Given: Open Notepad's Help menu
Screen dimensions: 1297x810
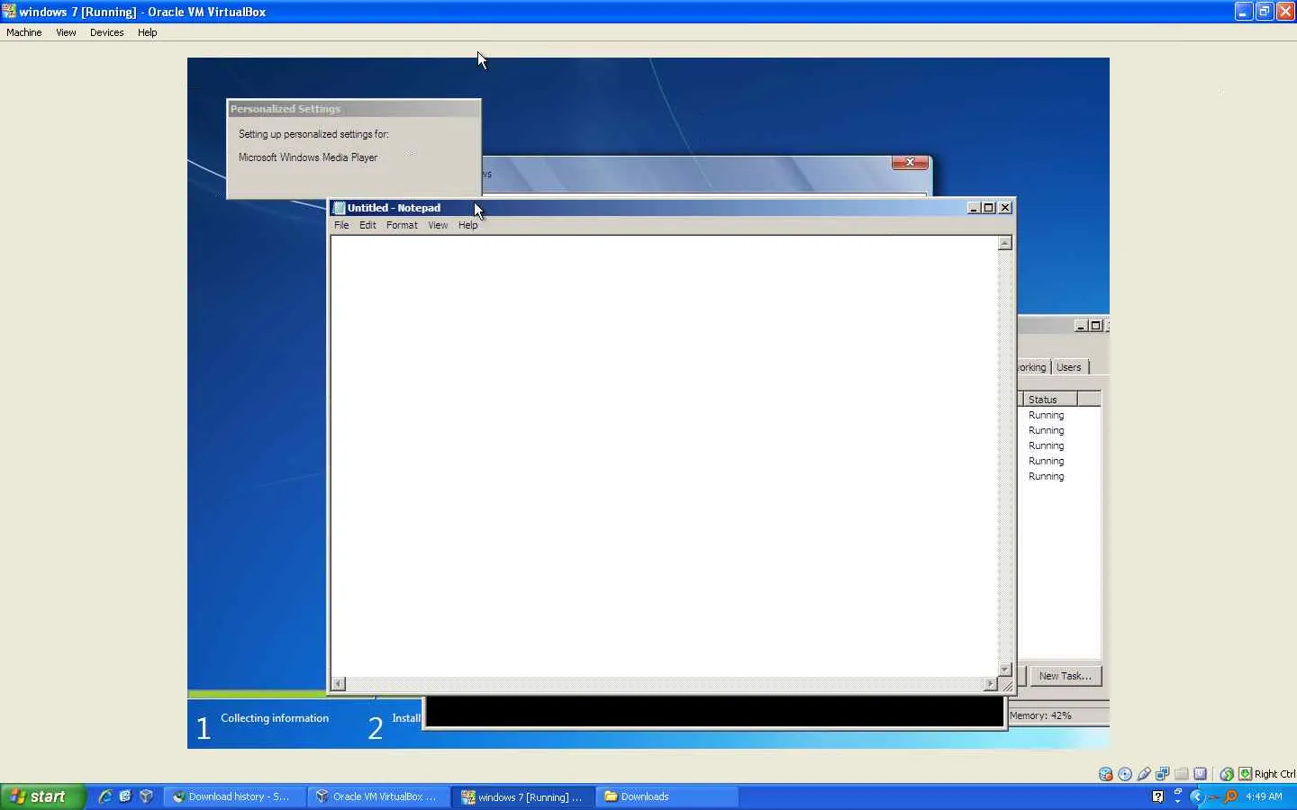Looking at the screenshot, I should [x=467, y=225].
